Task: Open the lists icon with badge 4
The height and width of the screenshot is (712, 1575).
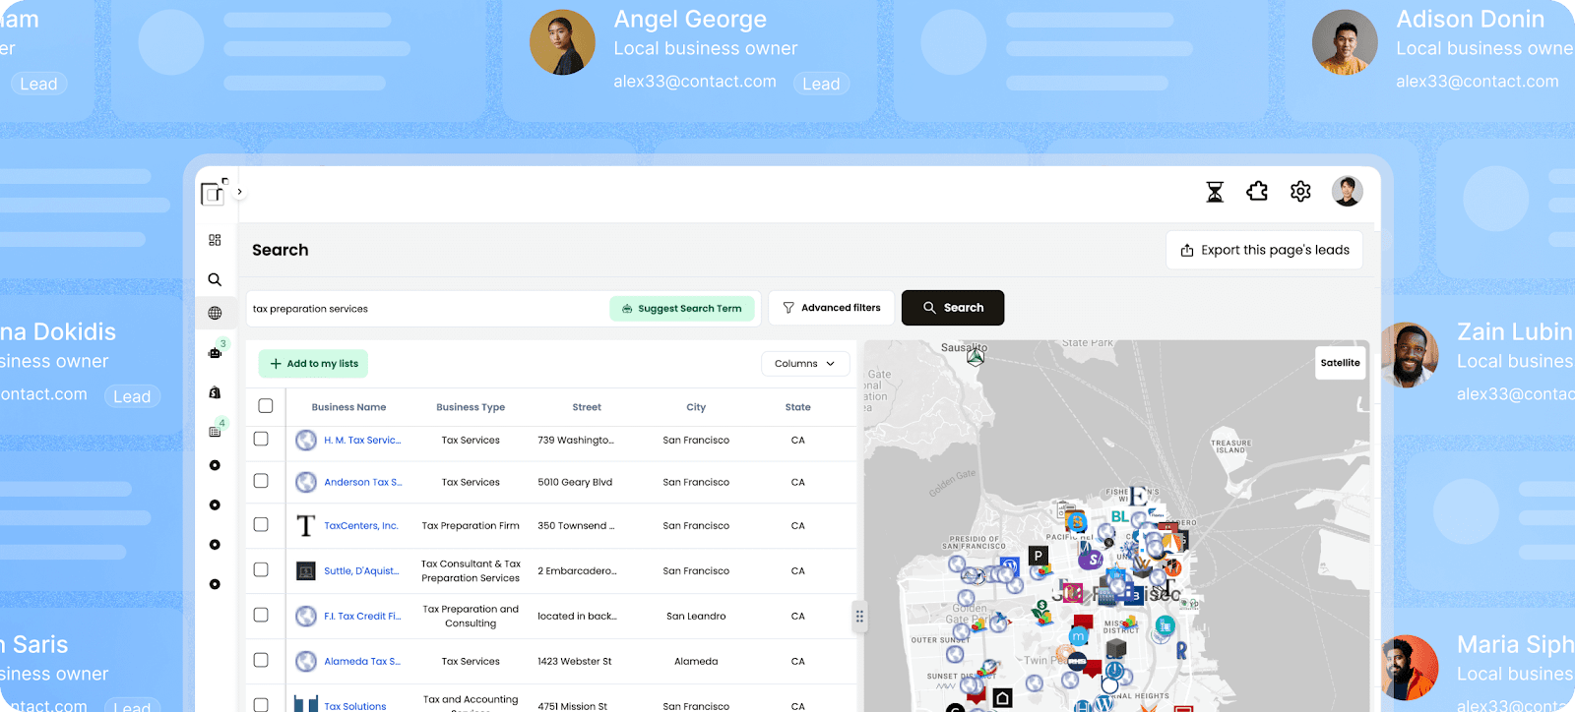Action: 216,431
